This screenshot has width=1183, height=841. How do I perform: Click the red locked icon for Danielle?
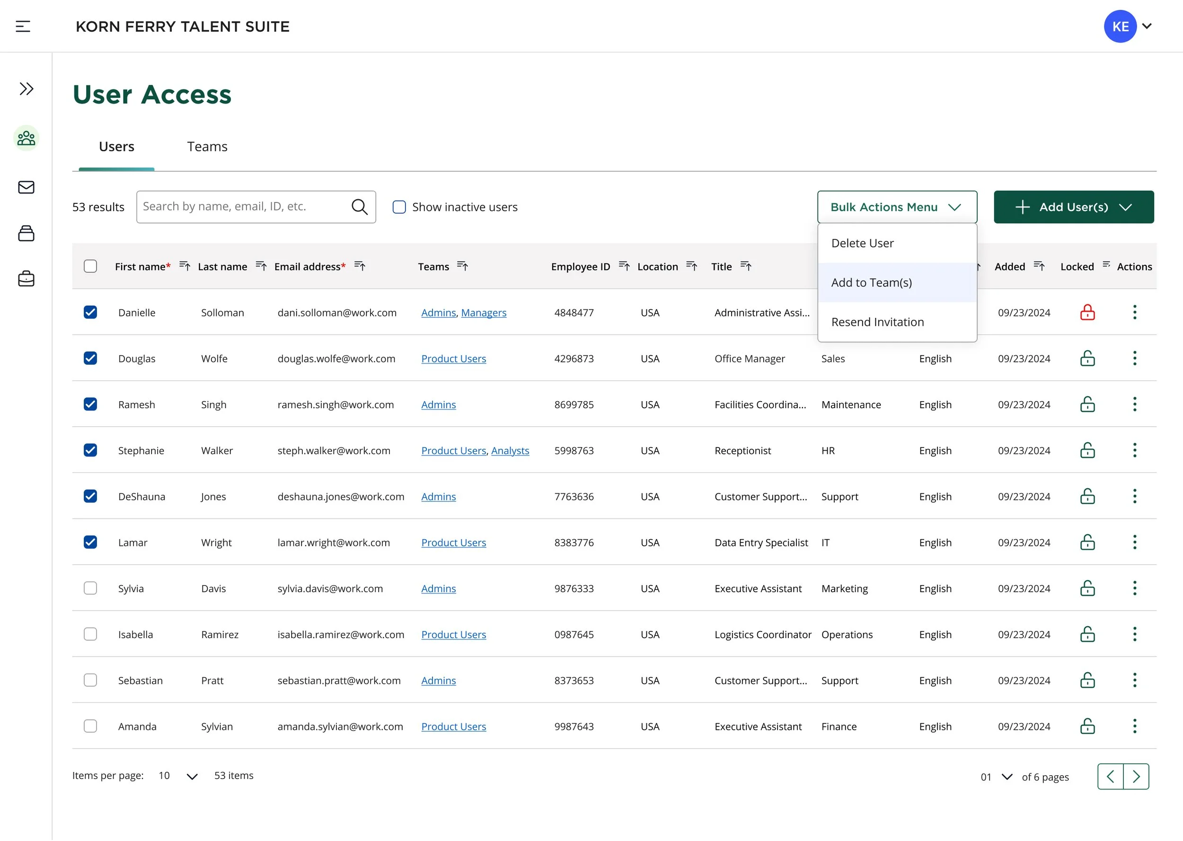1087,313
